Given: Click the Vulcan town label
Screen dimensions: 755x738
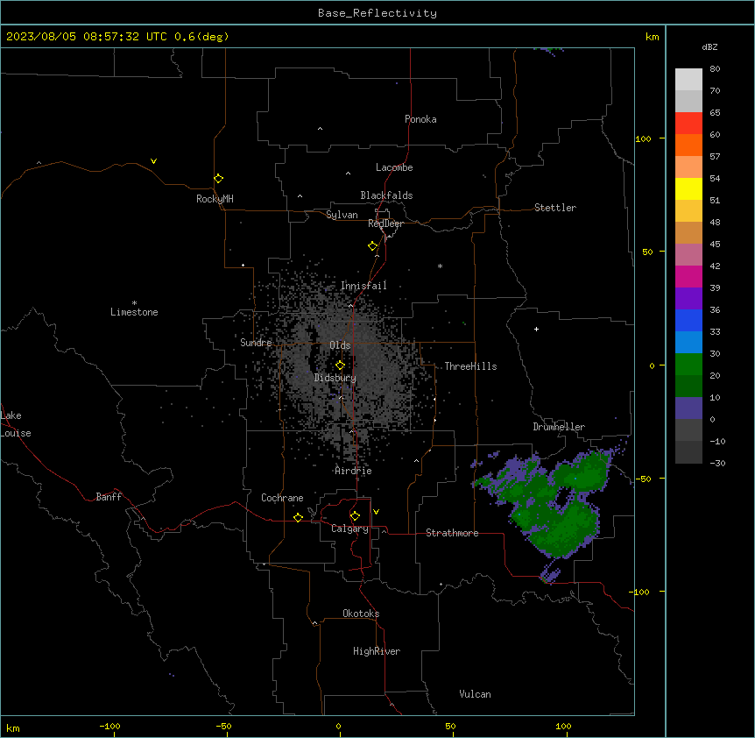Looking at the screenshot, I should 475,694.
